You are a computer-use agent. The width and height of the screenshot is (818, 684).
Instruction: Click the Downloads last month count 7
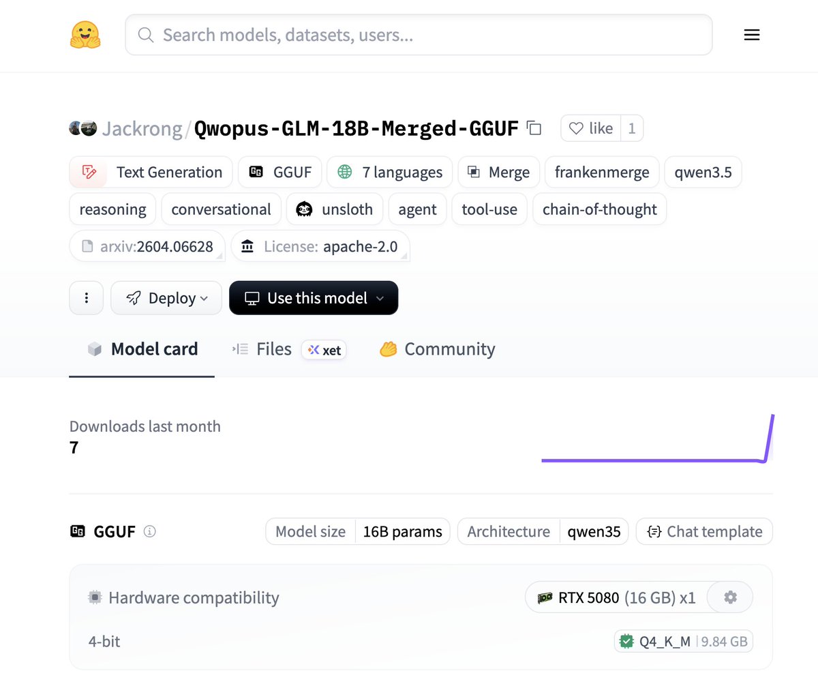(74, 448)
